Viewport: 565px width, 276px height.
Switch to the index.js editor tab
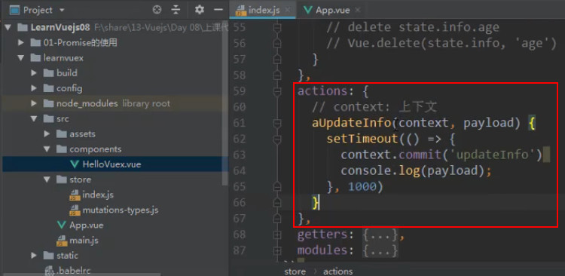pyautogui.click(x=264, y=10)
